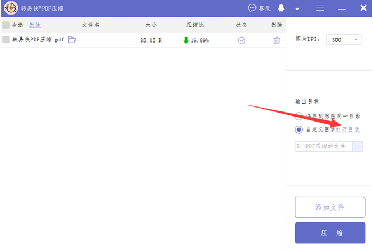
Task: Click the 文件名 column header
Action: pyautogui.click(x=90, y=25)
